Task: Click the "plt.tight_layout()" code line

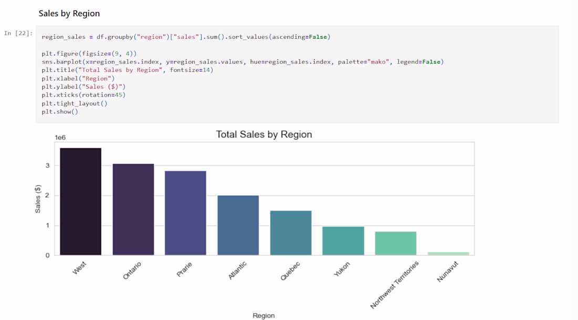Action: pos(75,103)
